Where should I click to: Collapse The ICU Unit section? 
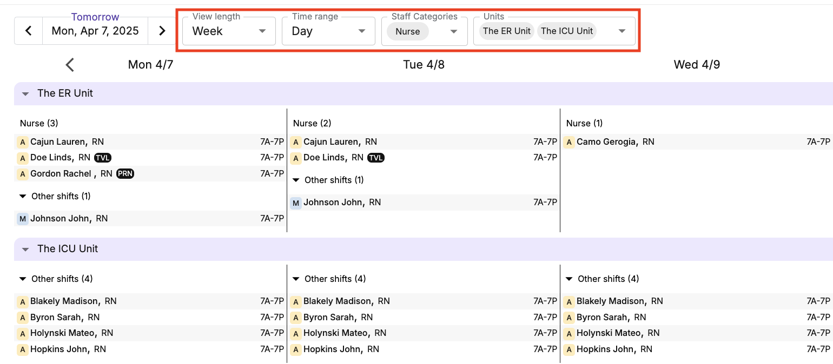click(25, 249)
